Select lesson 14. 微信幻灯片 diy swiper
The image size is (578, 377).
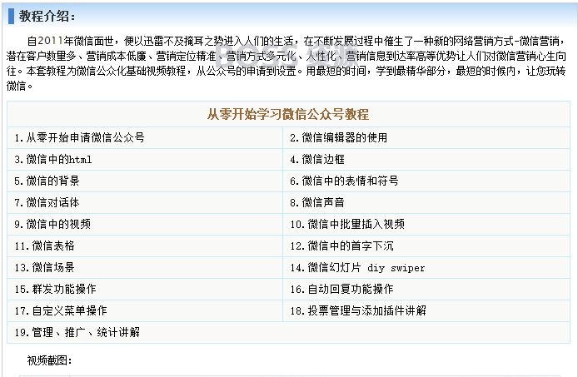357,267
